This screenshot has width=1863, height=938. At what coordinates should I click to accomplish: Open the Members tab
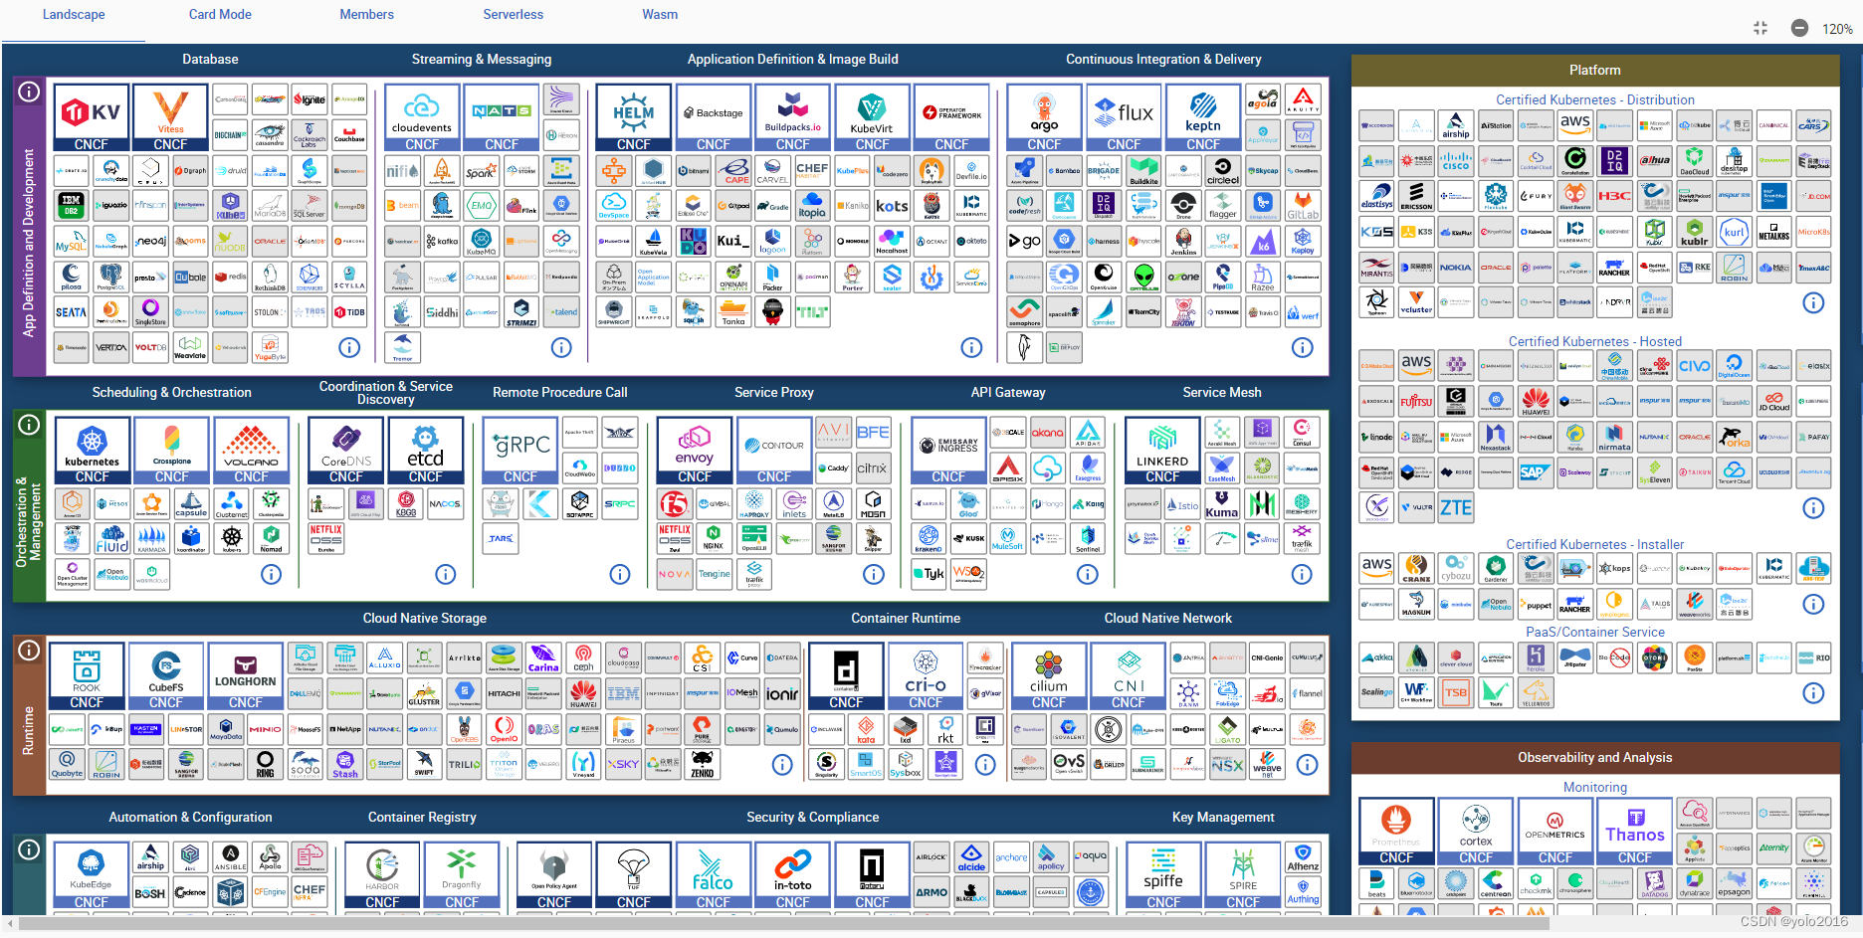click(x=366, y=15)
